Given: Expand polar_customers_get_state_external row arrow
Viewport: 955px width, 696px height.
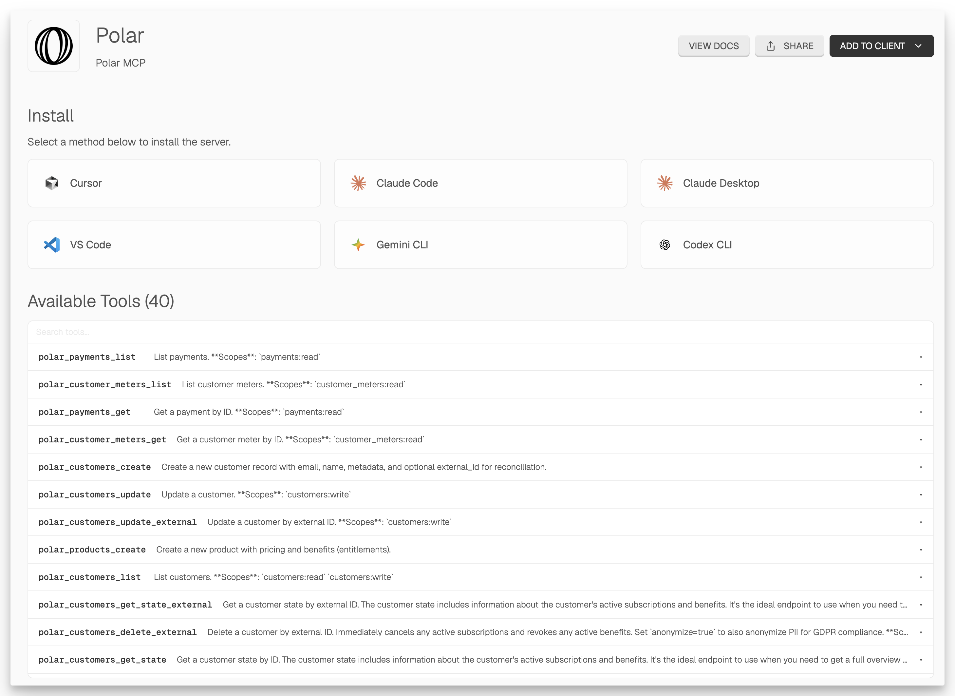Looking at the screenshot, I should click(x=921, y=605).
